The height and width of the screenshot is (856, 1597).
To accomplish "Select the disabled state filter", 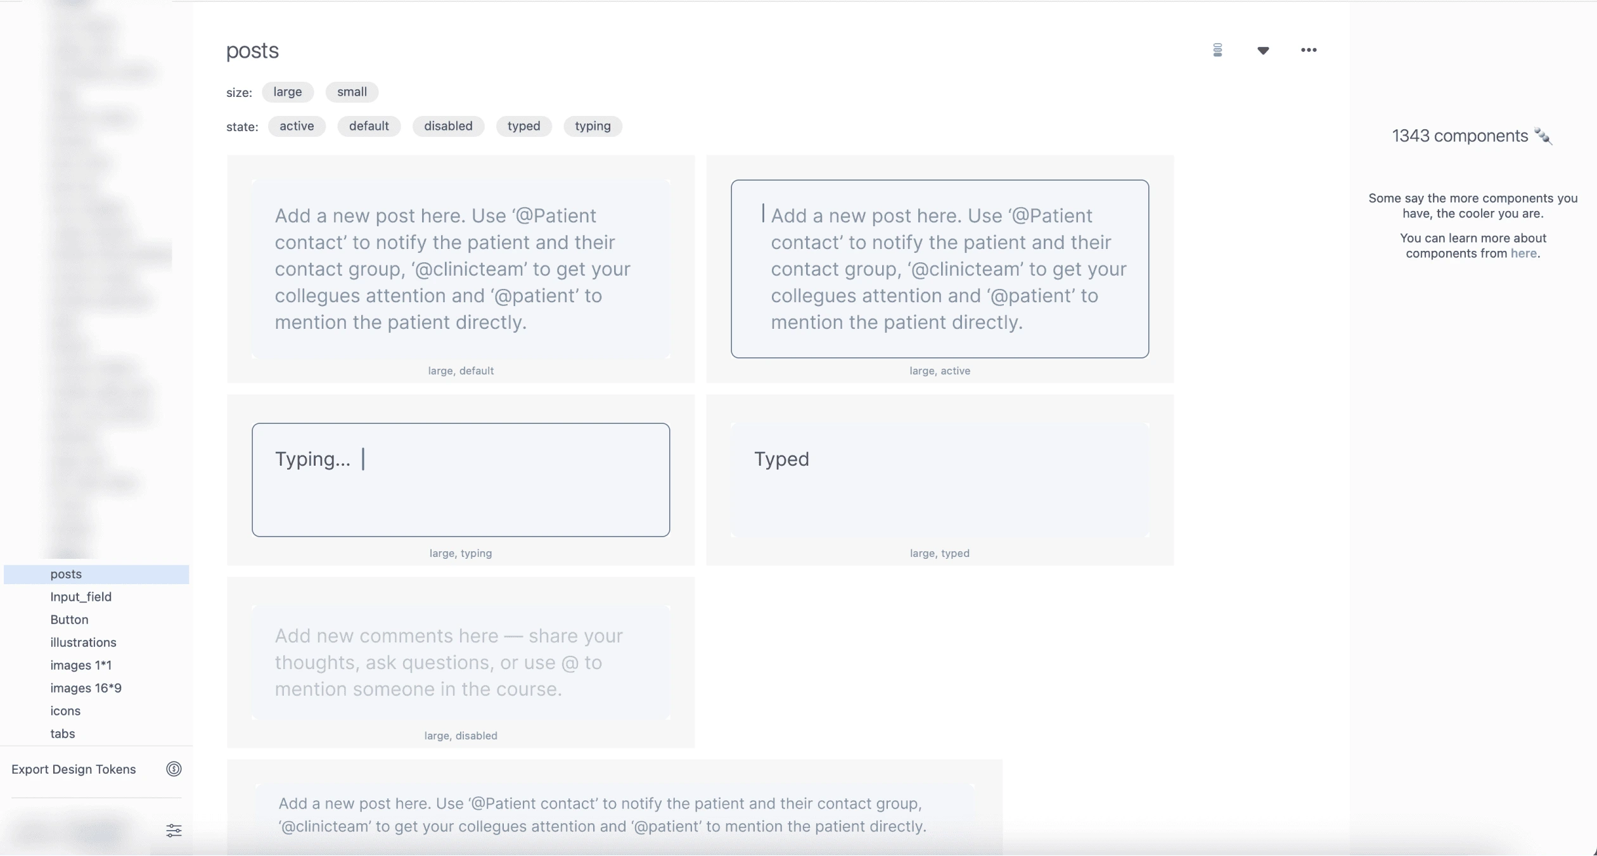I will click(x=448, y=125).
